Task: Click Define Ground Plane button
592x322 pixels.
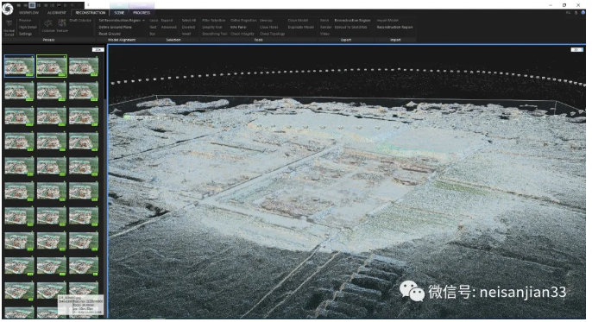Action: [x=115, y=27]
